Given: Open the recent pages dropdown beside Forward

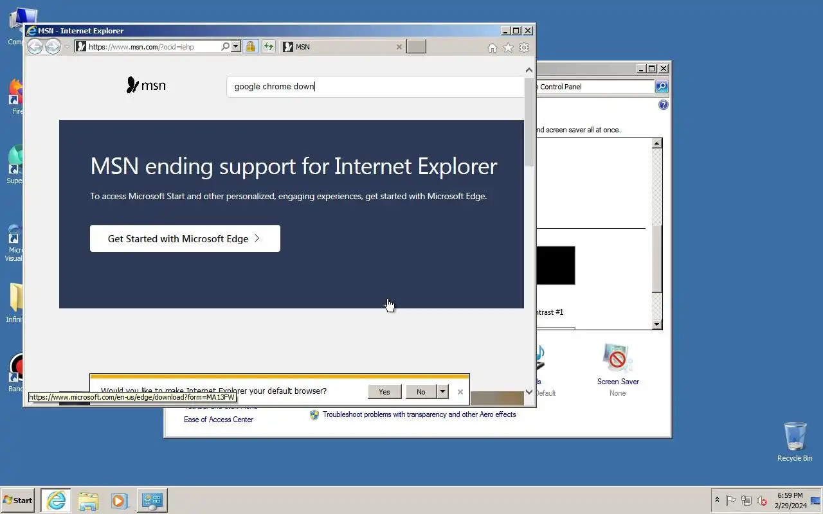Looking at the screenshot, I should tap(67, 47).
